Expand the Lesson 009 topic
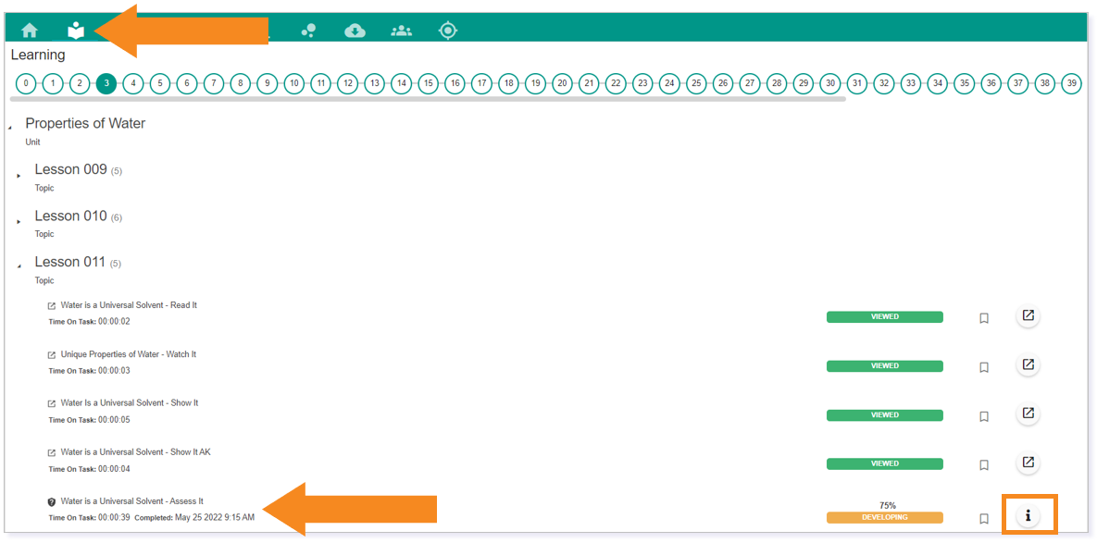Viewport: 1097px width, 543px height. pyautogui.click(x=19, y=176)
